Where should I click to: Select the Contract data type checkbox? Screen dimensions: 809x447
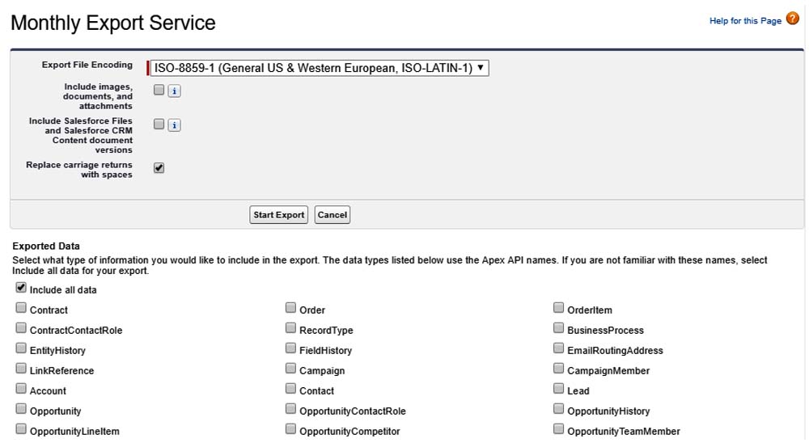(x=21, y=308)
